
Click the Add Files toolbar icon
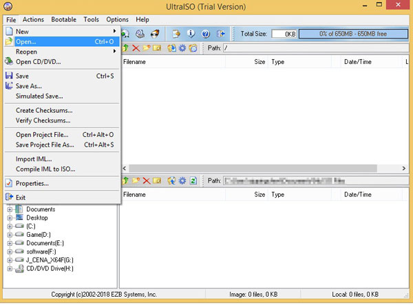point(176,34)
